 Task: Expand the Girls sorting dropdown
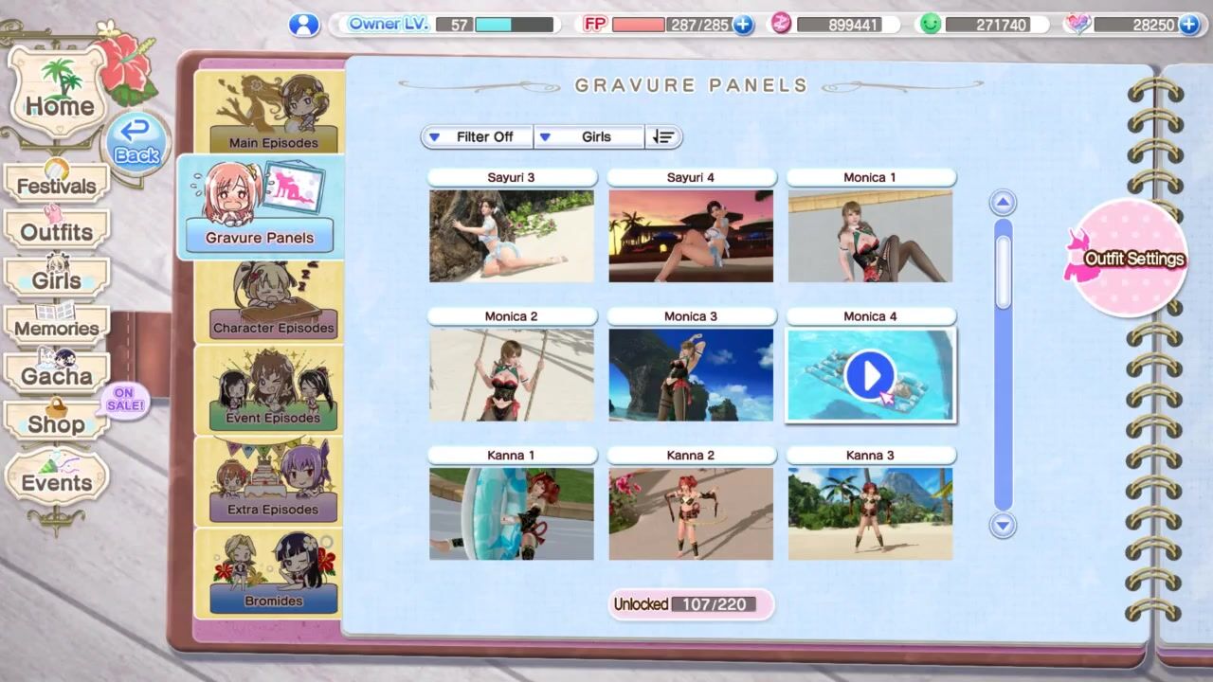pos(588,136)
